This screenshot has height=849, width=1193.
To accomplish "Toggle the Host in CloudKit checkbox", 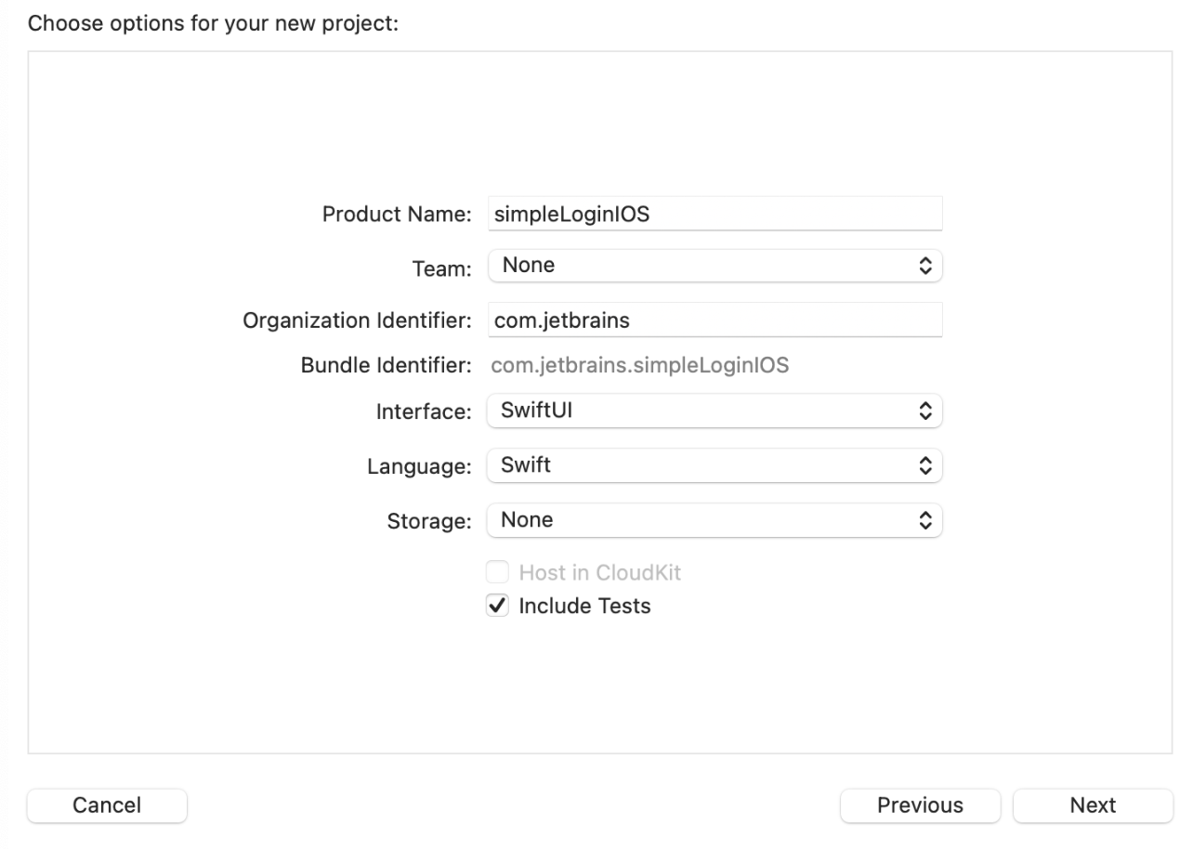I will 499,572.
